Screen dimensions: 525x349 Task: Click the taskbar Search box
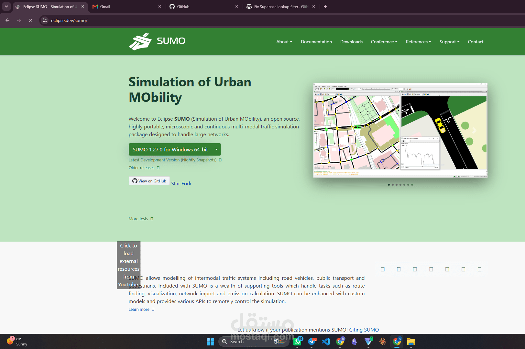click(254, 342)
